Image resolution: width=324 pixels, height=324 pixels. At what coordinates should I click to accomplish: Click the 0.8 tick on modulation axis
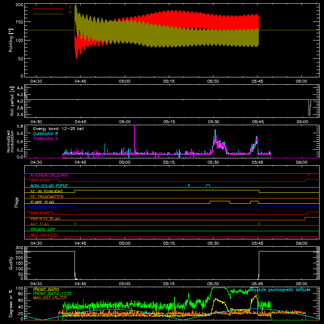(20, 126)
